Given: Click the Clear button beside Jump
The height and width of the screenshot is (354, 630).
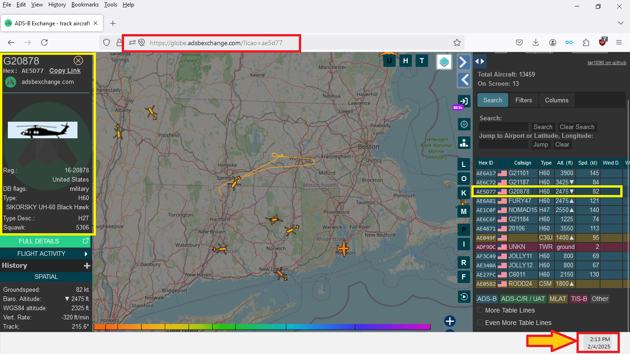Looking at the screenshot, I should (562, 144).
